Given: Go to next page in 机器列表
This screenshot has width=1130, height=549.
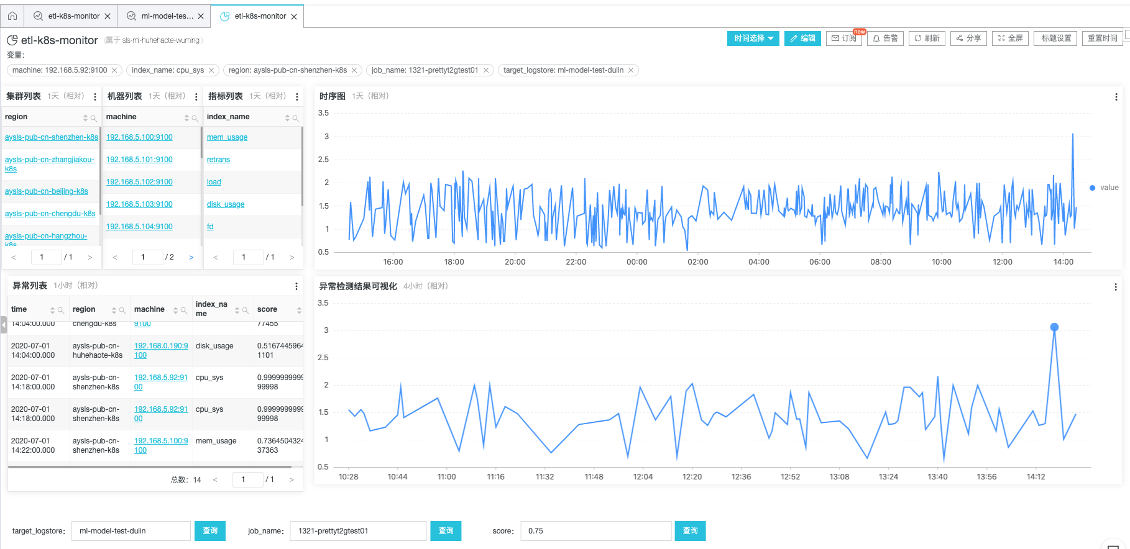Looking at the screenshot, I should (x=191, y=257).
